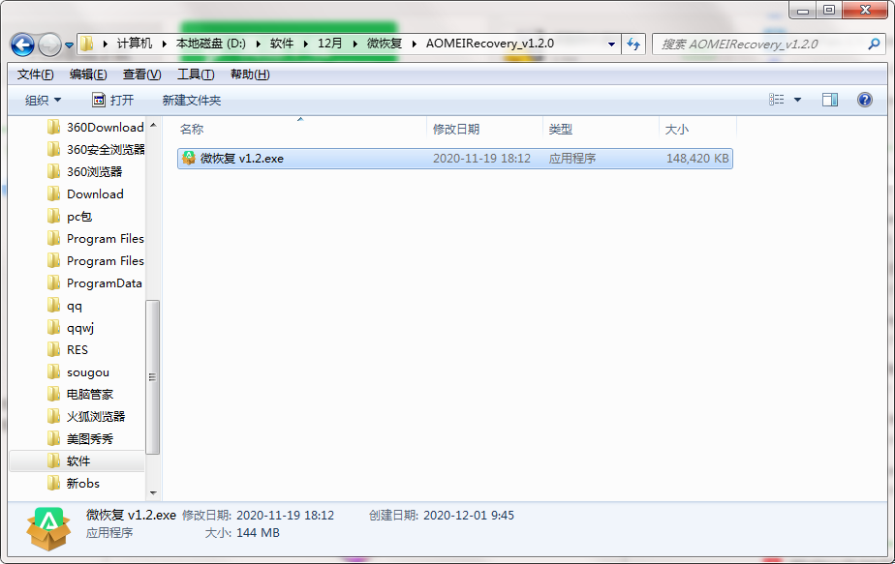Select 12月 in the address path
The width and height of the screenshot is (895, 564).
point(330,44)
